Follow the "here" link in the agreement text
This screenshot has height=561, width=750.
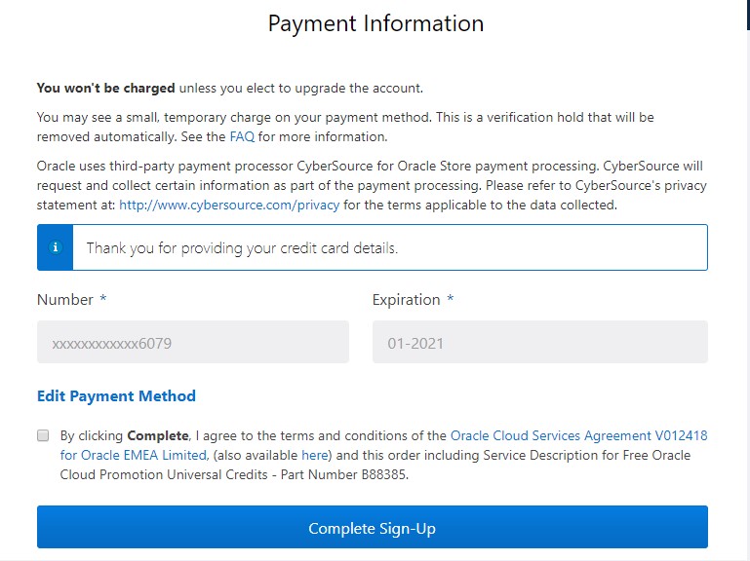click(x=314, y=455)
